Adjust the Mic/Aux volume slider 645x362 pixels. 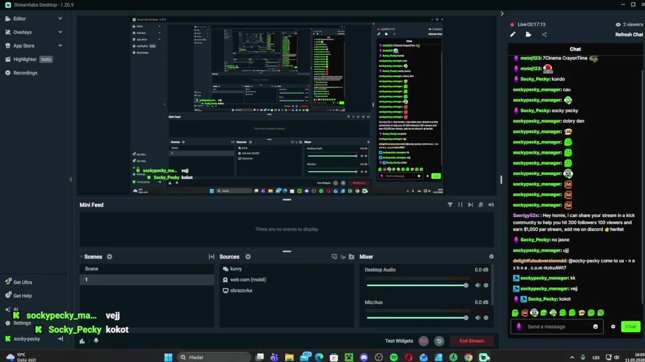point(417,318)
